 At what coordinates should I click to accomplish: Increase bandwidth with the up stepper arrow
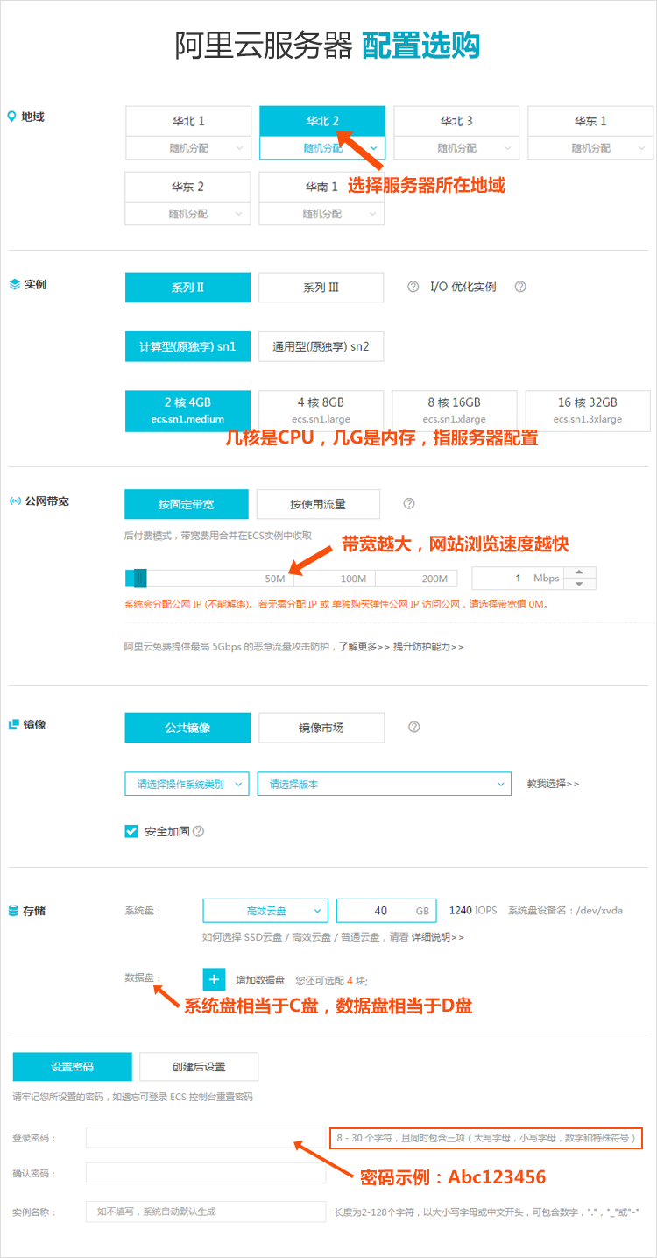coord(579,572)
